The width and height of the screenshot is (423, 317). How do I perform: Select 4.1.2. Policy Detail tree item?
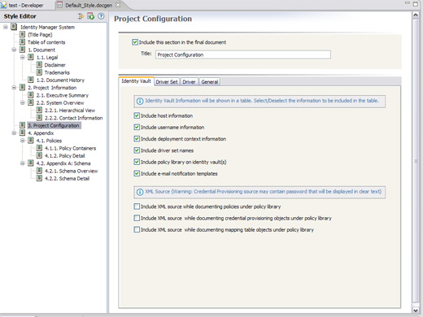(65, 156)
